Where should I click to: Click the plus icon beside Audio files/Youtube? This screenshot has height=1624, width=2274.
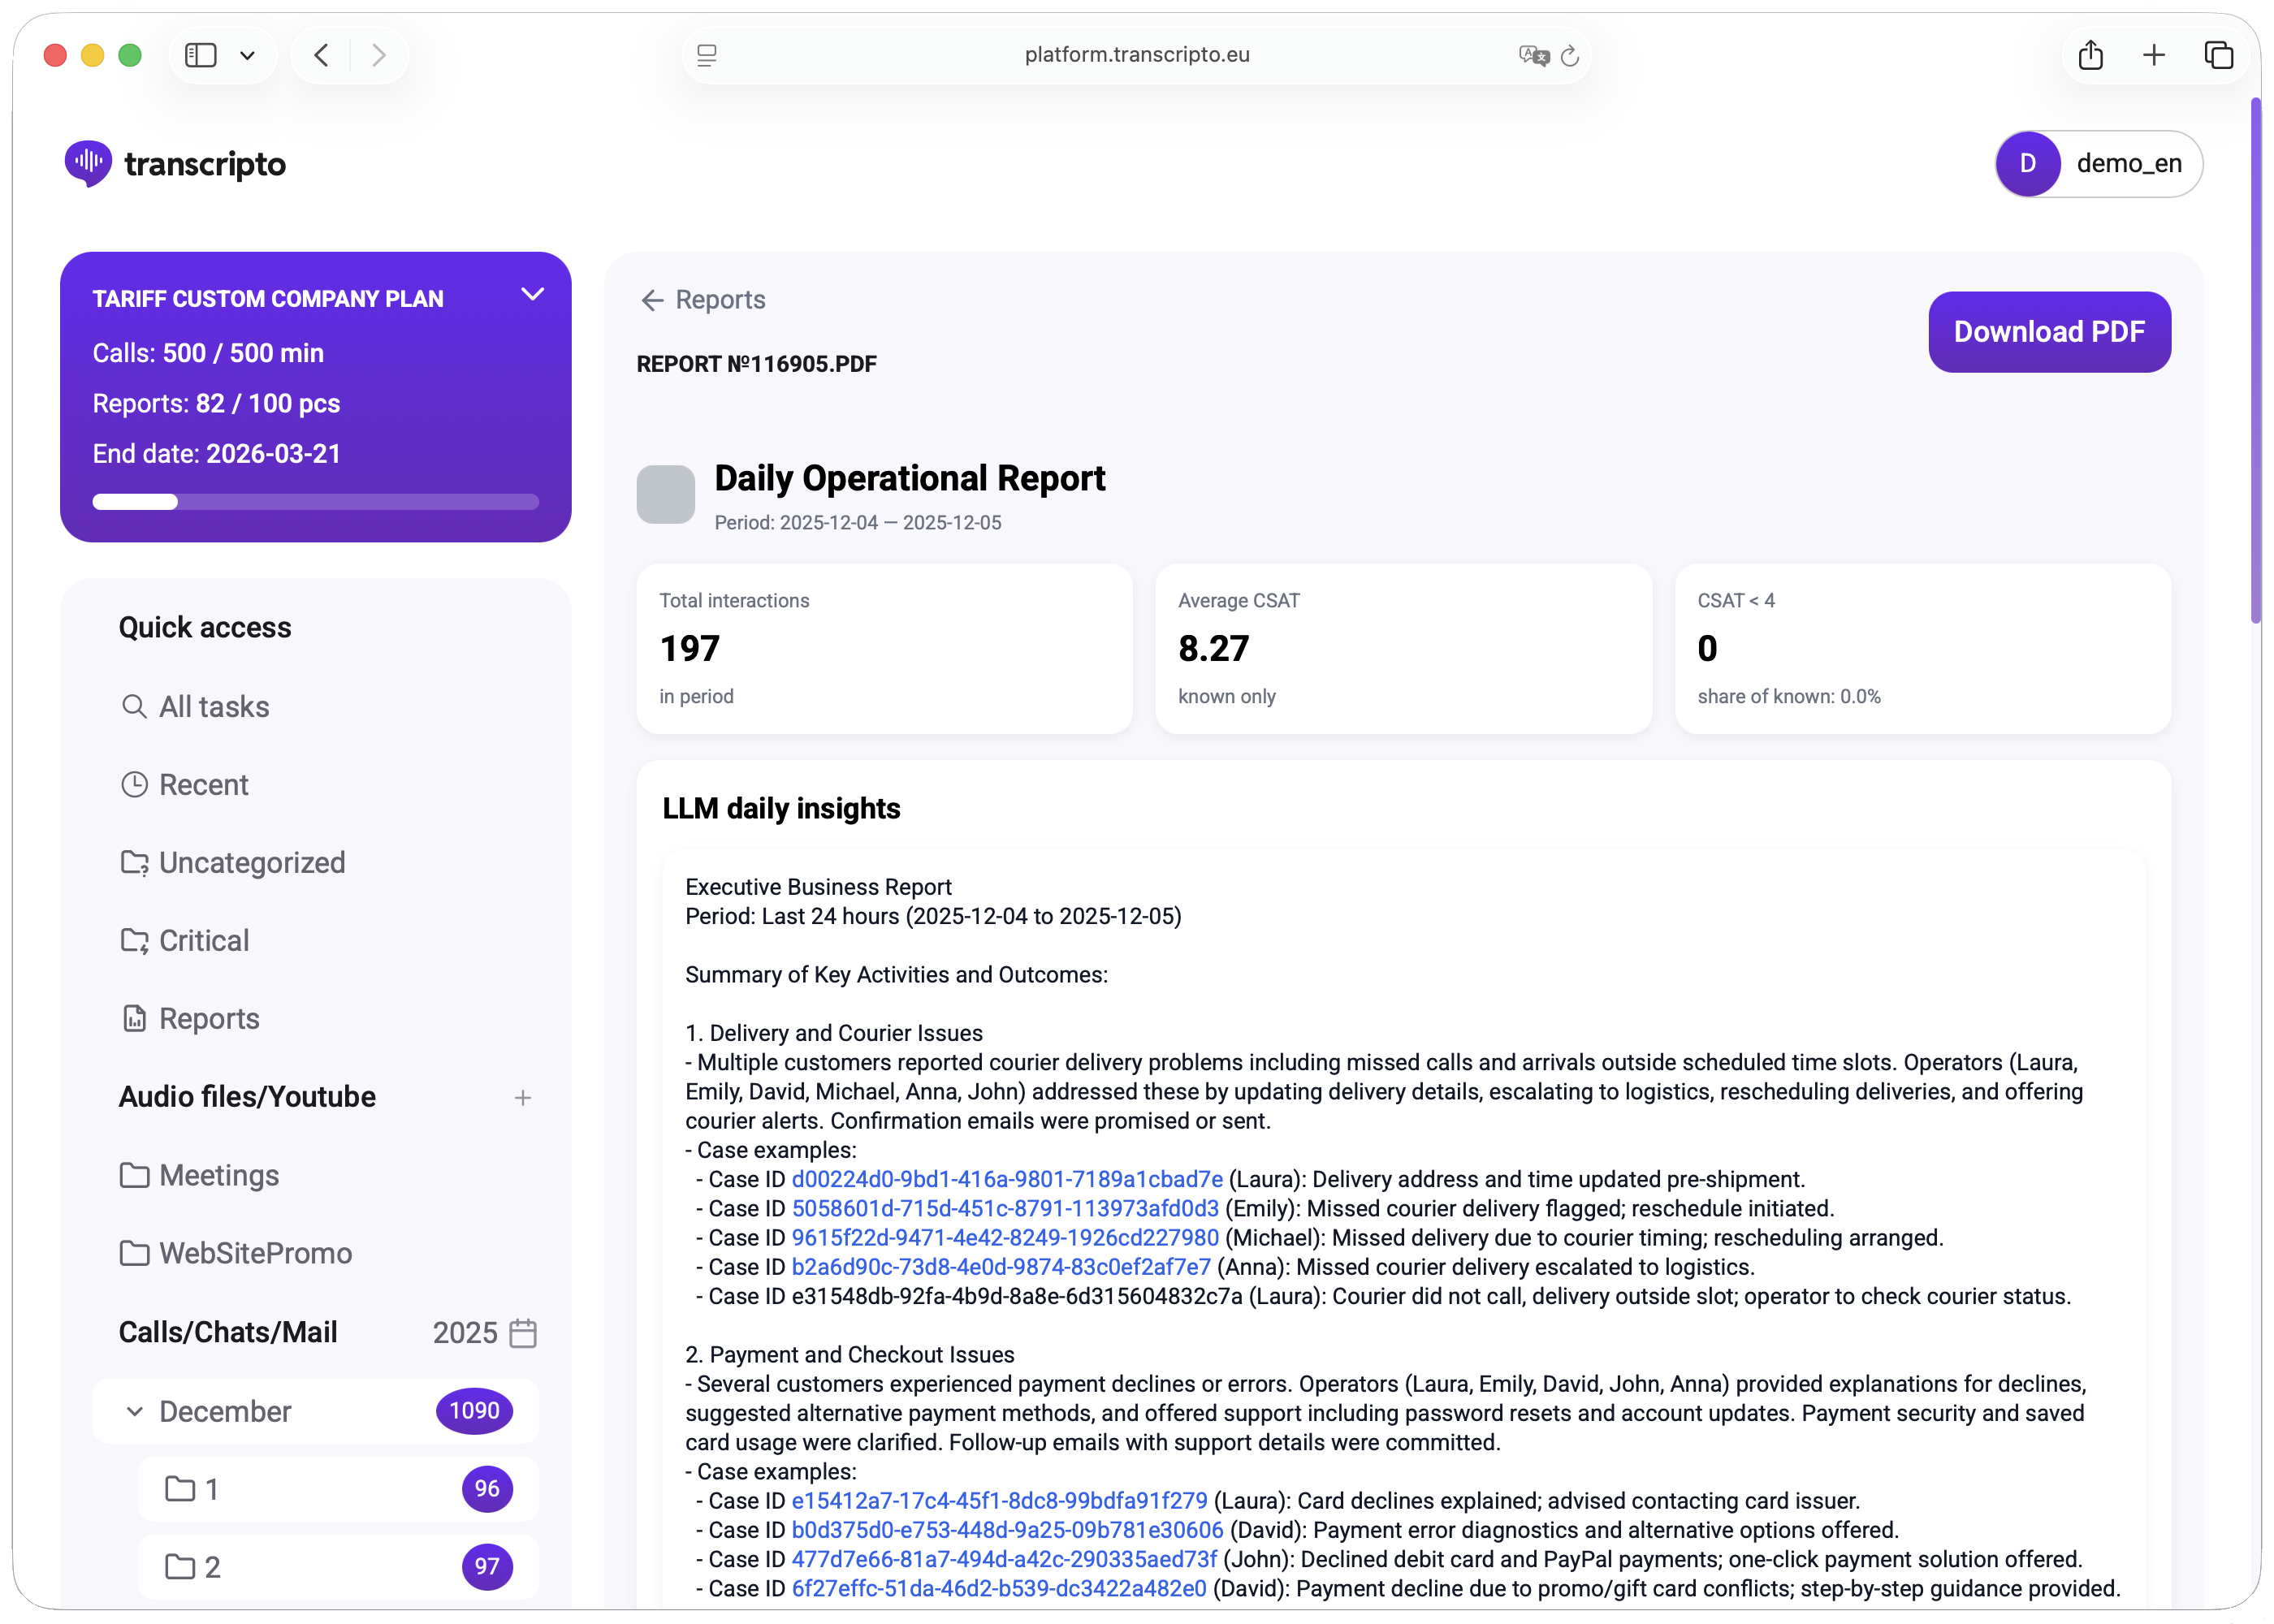pos(522,1098)
